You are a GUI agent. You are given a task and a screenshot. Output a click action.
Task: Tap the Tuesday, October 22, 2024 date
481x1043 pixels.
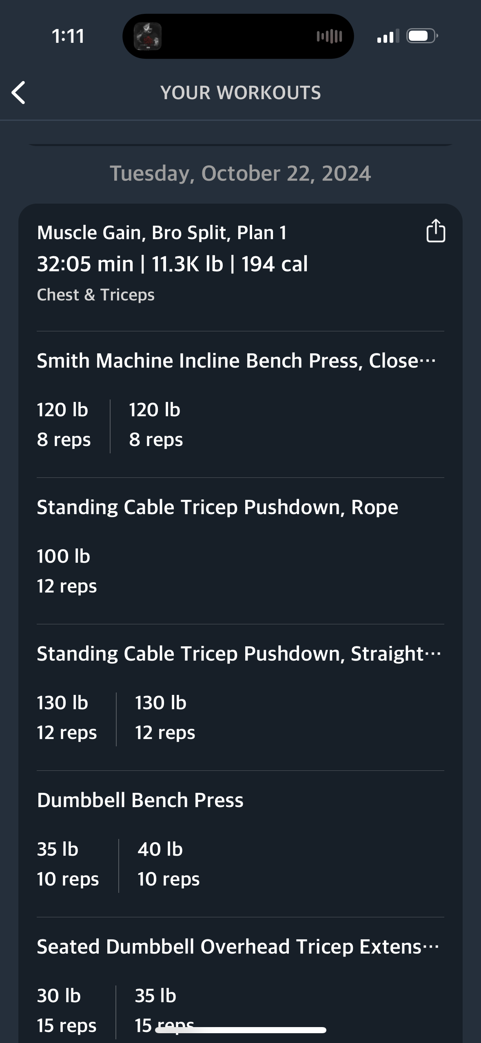[x=240, y=173]
